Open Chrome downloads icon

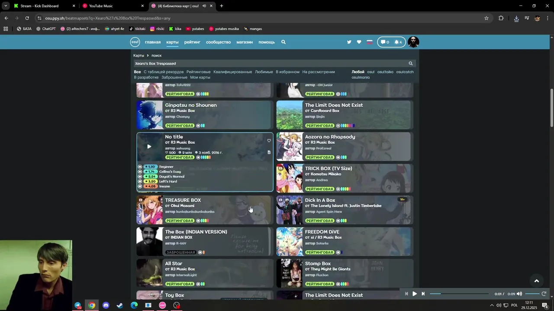(x=516, y=18)
